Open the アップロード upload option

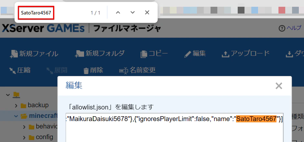tap(245, 54)
